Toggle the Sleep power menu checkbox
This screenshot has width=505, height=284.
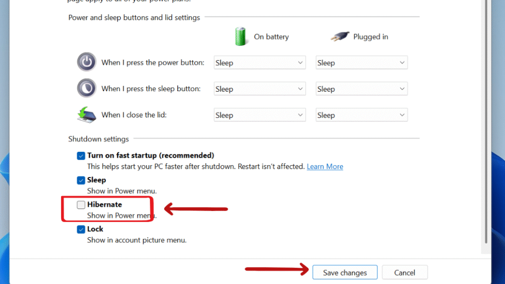point(81,180)
